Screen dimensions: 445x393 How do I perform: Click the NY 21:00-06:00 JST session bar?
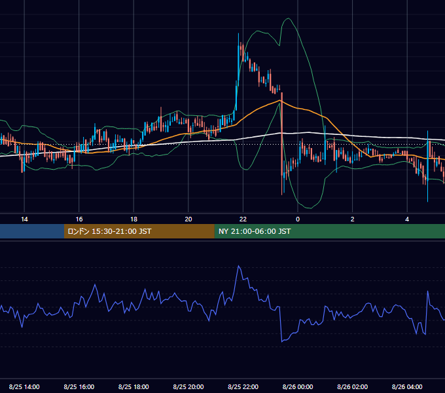pyautogui.click(x=329, y=231)
